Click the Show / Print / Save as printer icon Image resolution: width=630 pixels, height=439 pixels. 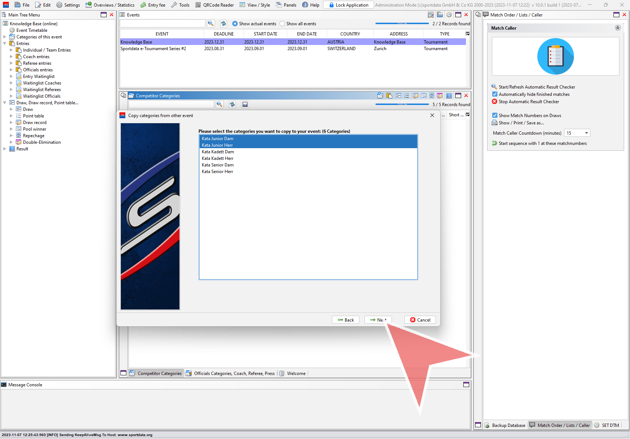coord(494,123)
